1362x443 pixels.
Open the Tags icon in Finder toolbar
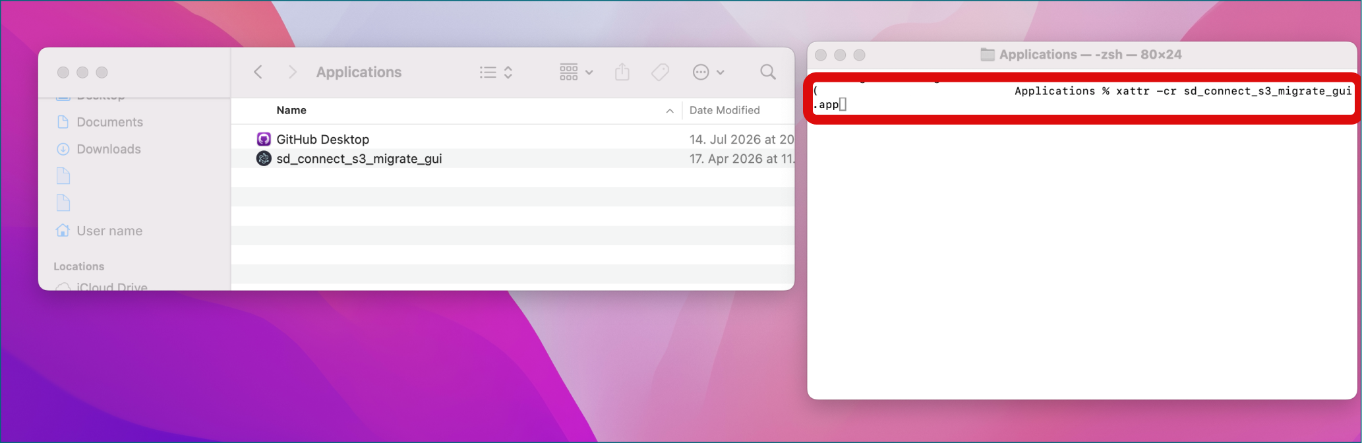660,72
